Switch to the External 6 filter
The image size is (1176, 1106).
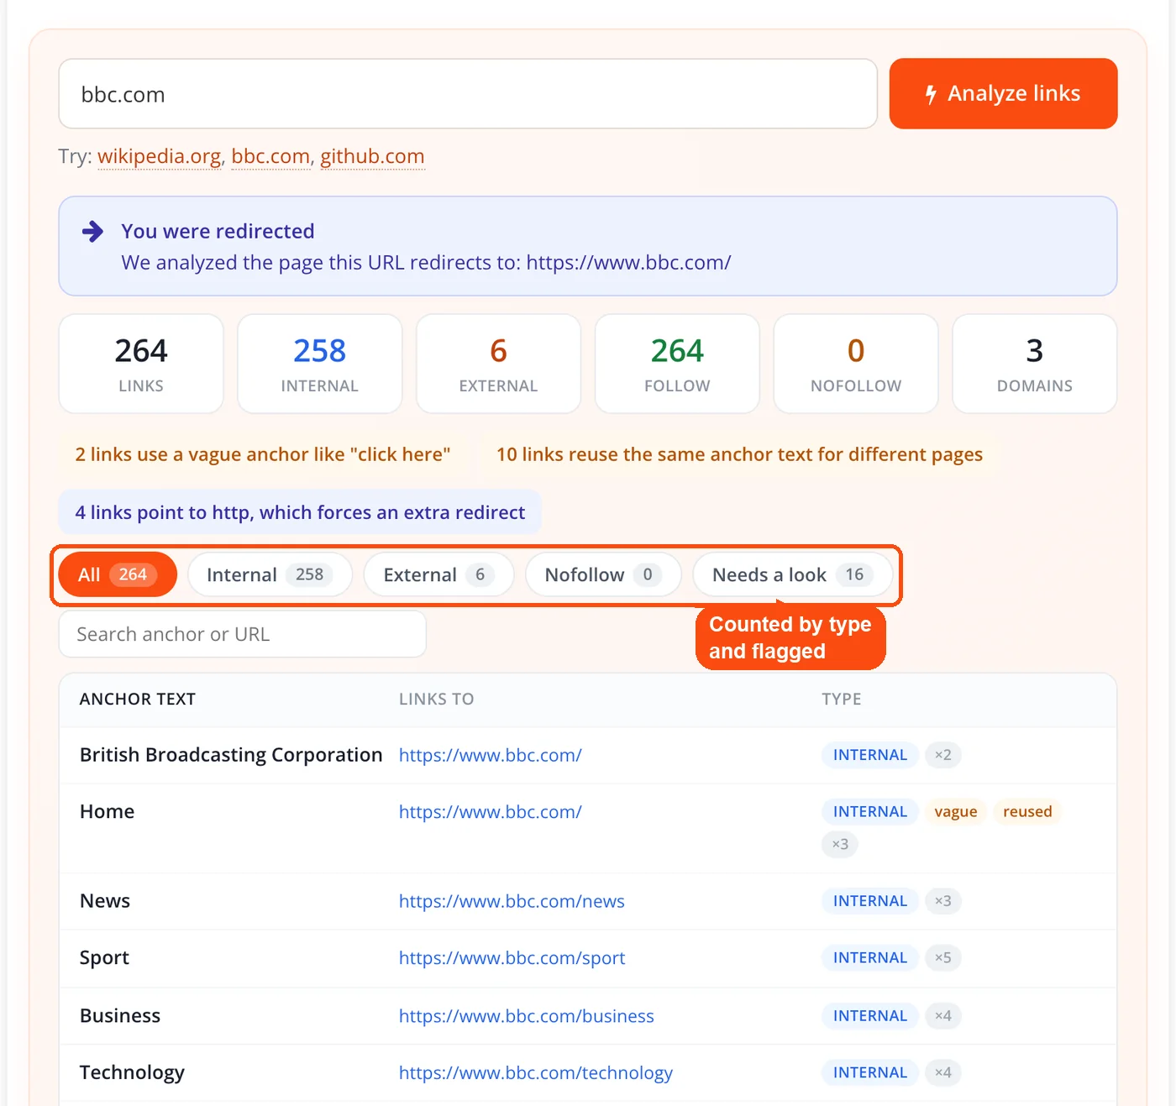point(438,574)
